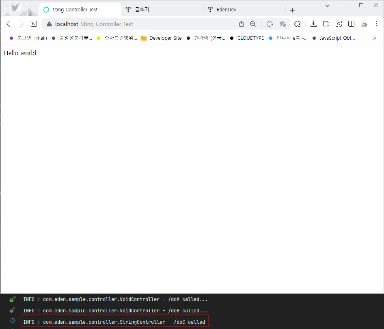Click the forward navigation arrow

pos(22,24)
